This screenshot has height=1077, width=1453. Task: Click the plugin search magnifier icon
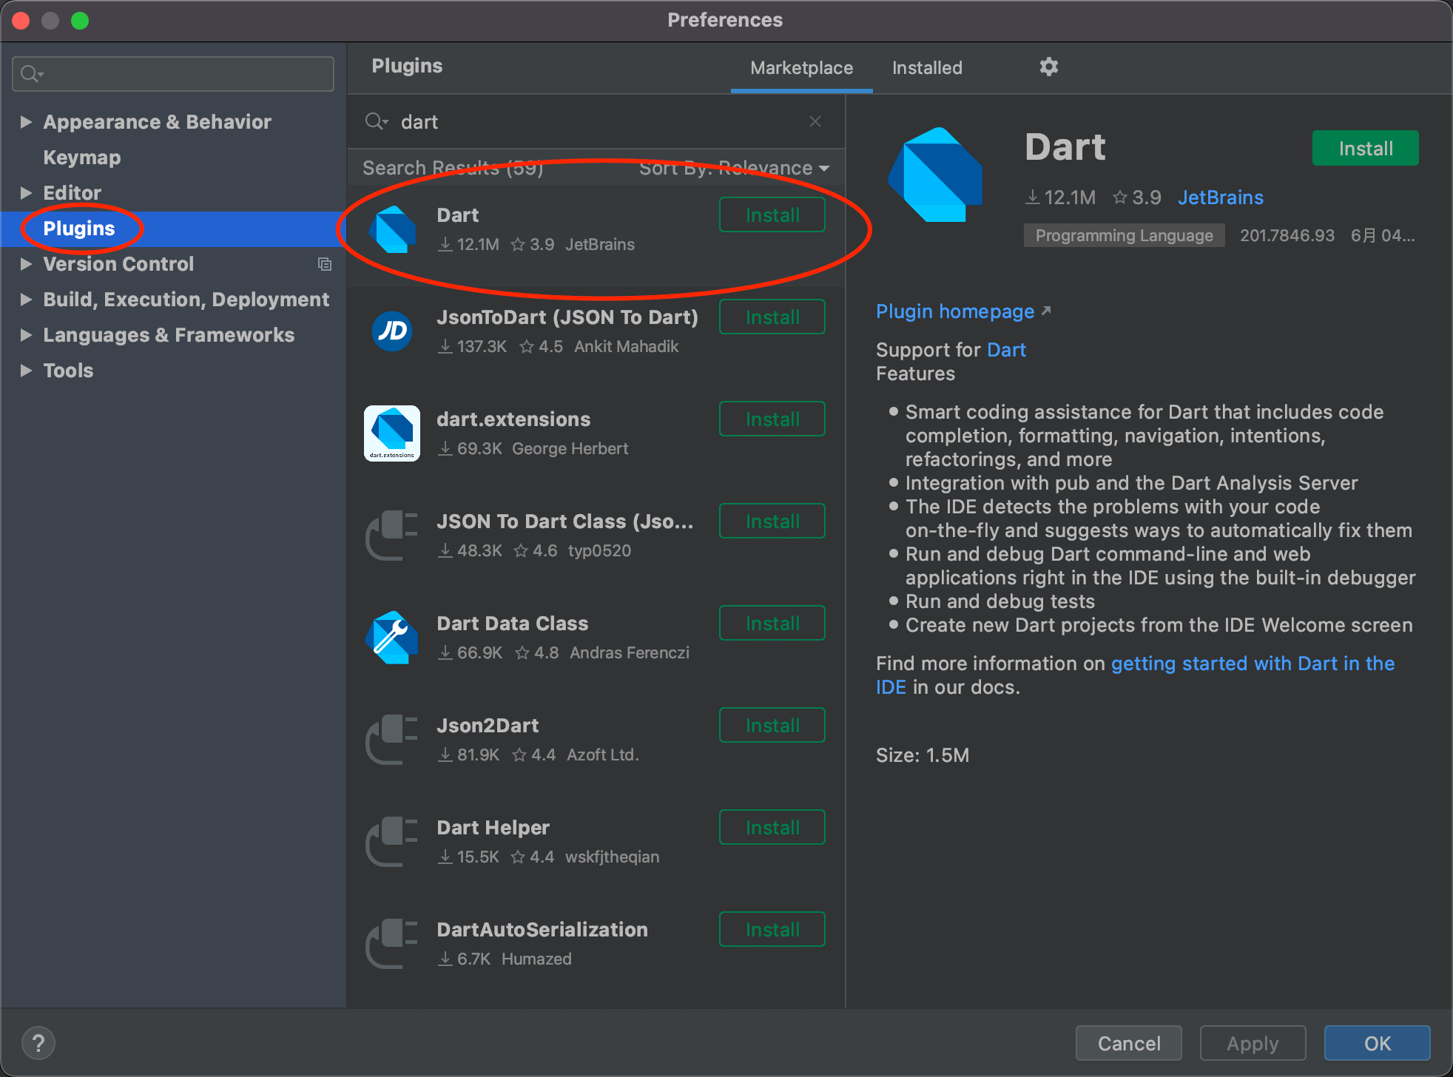coord(376,121)
